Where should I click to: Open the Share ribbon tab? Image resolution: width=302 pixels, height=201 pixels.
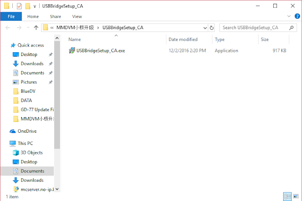coord(56,16)
